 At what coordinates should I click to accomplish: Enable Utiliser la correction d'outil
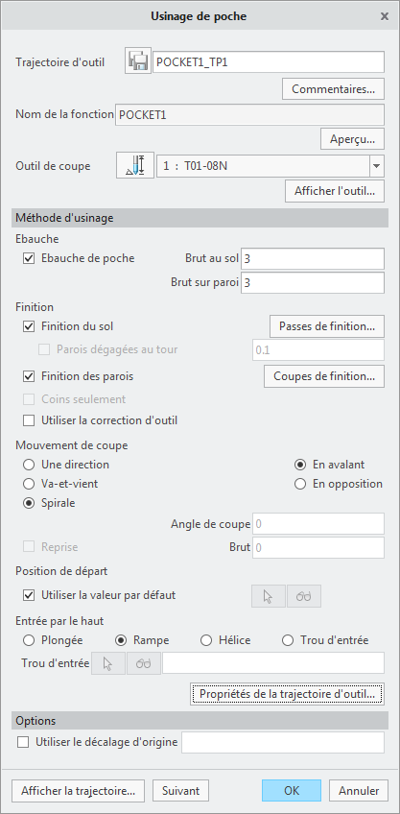pyautogui.click(x=29, y=420)
